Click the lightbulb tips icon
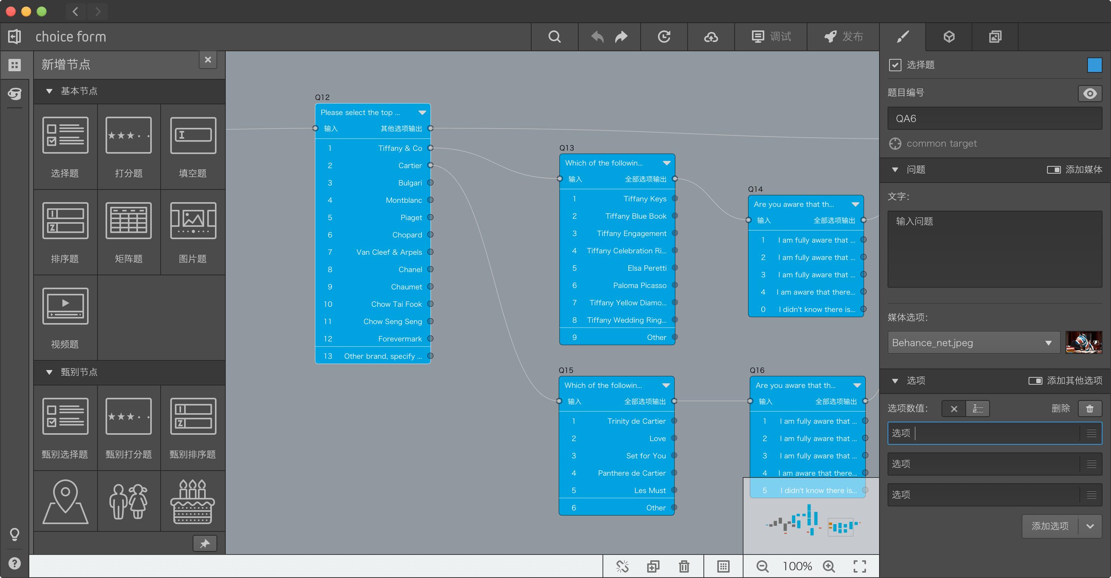The width and height of the screenshot is (1111, 578). pos(15,534)
